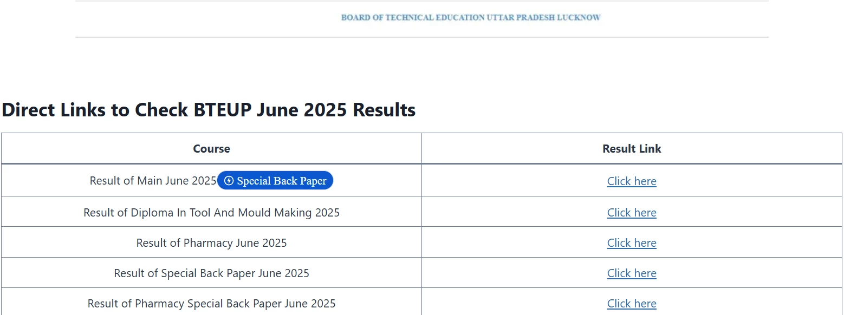Click the Result of Pharmacy June 2025 table cell
This screenshot has width=844, height=315.
pyautogui.click(x=211, y=242)
